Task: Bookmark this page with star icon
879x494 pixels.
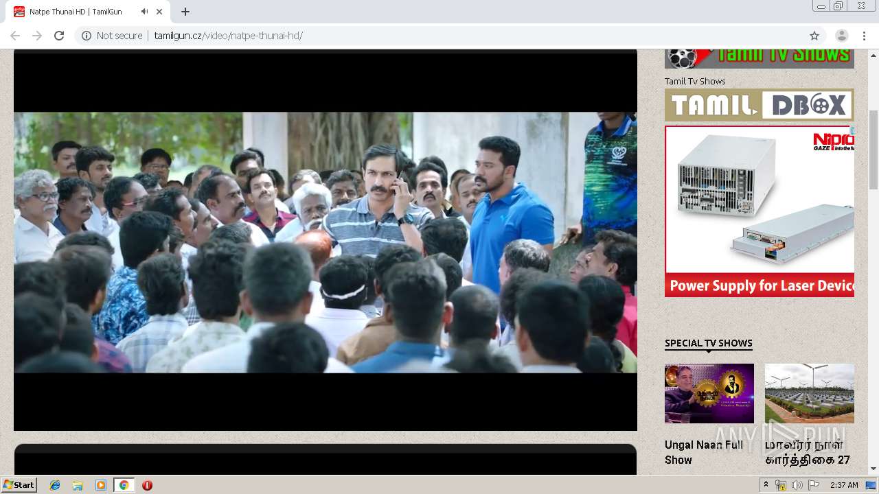Action: click(x=814, y=36)
